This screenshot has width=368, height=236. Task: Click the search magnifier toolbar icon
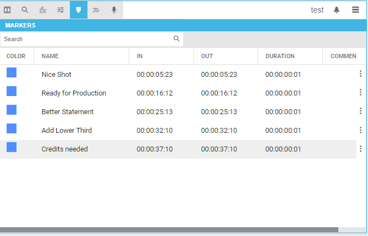coord(25,10)
